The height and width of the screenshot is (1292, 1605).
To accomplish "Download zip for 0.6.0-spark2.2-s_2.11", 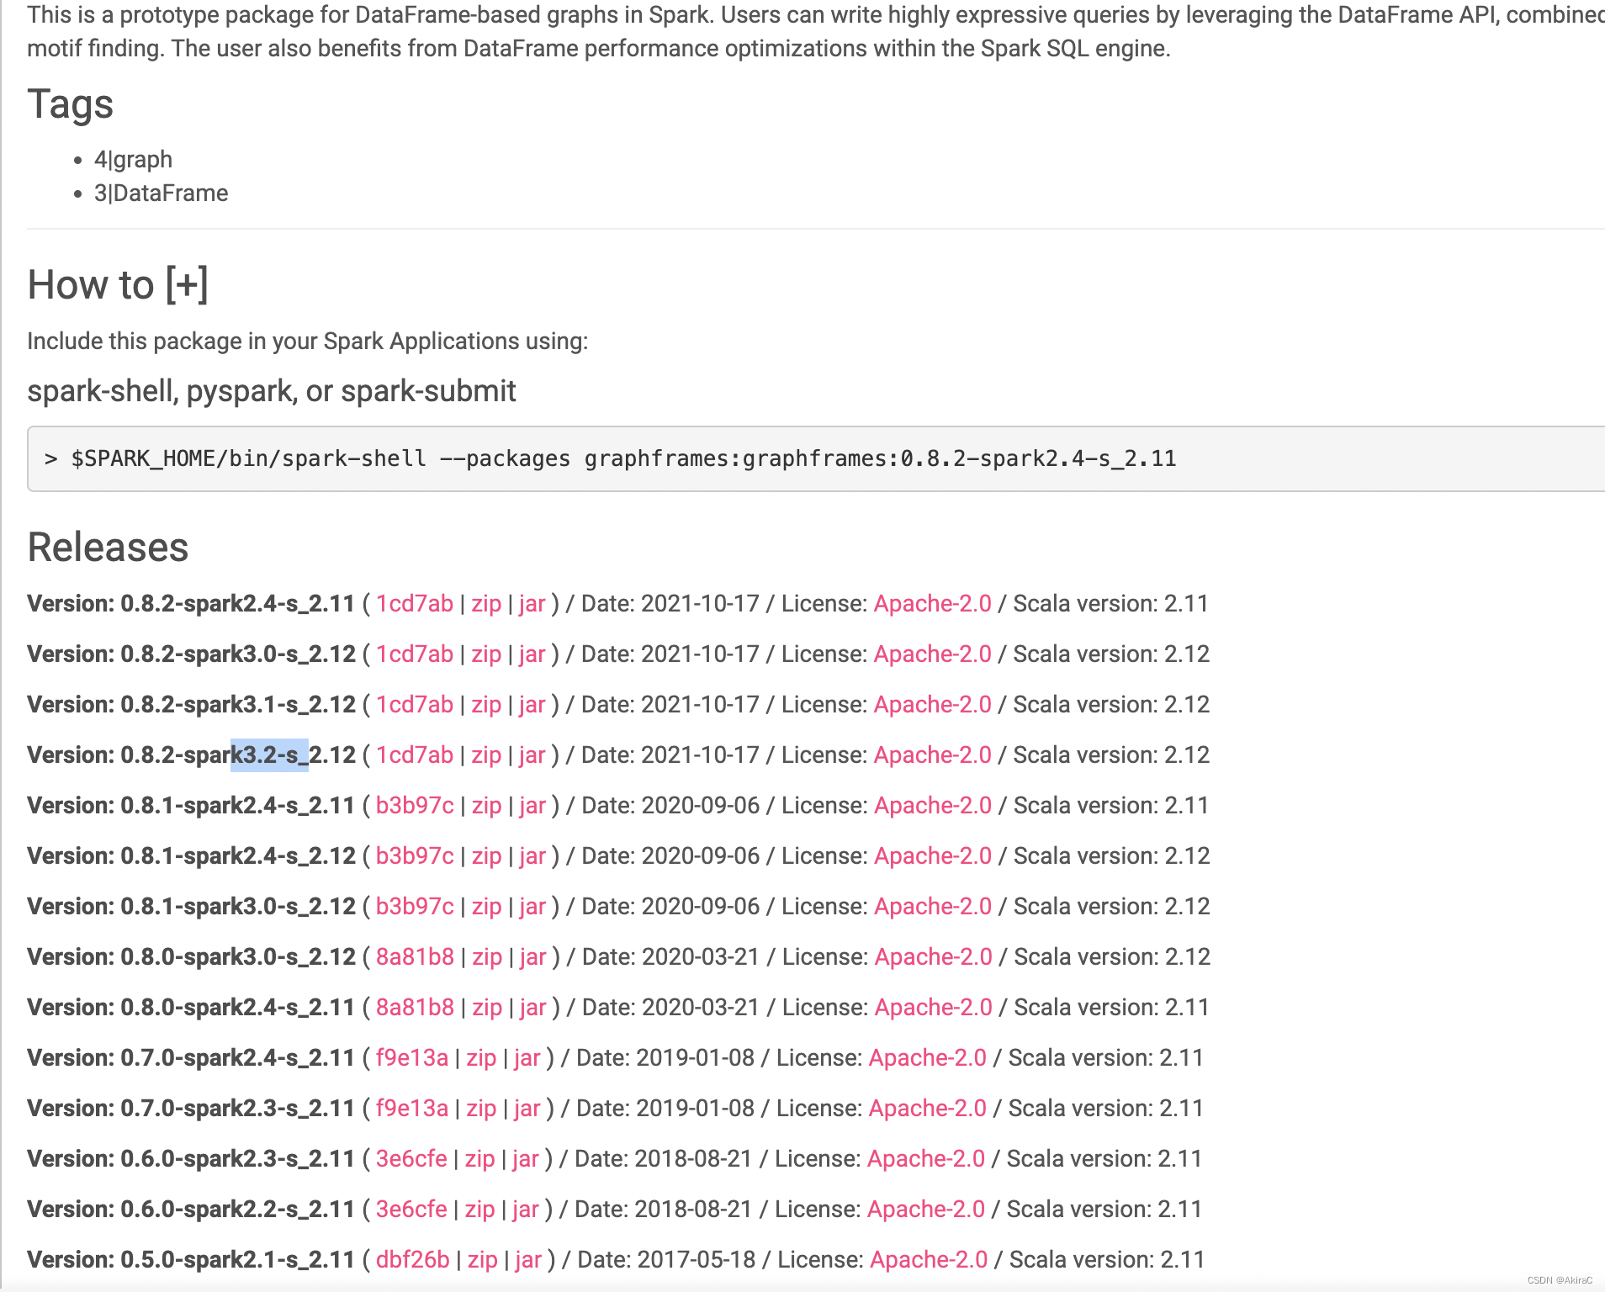I will click(x=480, y=1210).
